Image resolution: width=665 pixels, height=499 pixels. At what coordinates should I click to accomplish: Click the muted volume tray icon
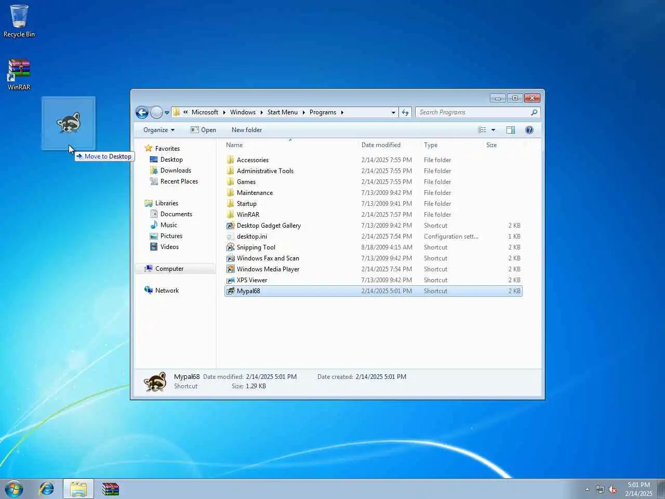pyautogui.click(x=613, y=489)
